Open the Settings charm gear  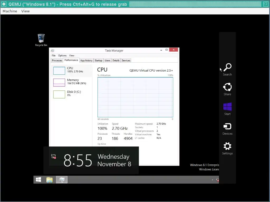[227, 146]
